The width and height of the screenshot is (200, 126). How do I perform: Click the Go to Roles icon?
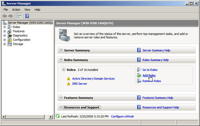click(139, 70)
